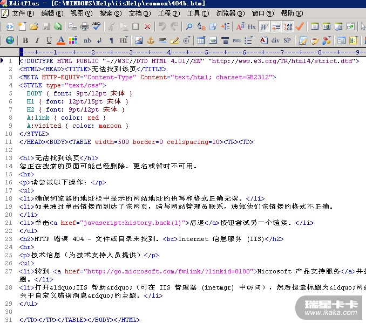This screenshot has height=323, width=366.
Task: Open the color palette picker
Action: tap(73, 40)
